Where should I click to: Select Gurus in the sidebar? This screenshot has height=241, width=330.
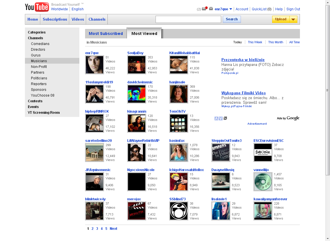36,55
